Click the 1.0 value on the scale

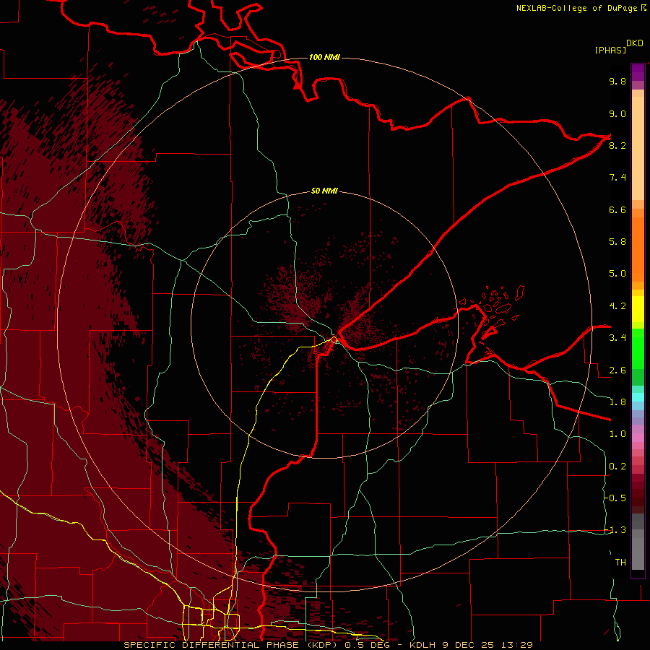point(617,434)
